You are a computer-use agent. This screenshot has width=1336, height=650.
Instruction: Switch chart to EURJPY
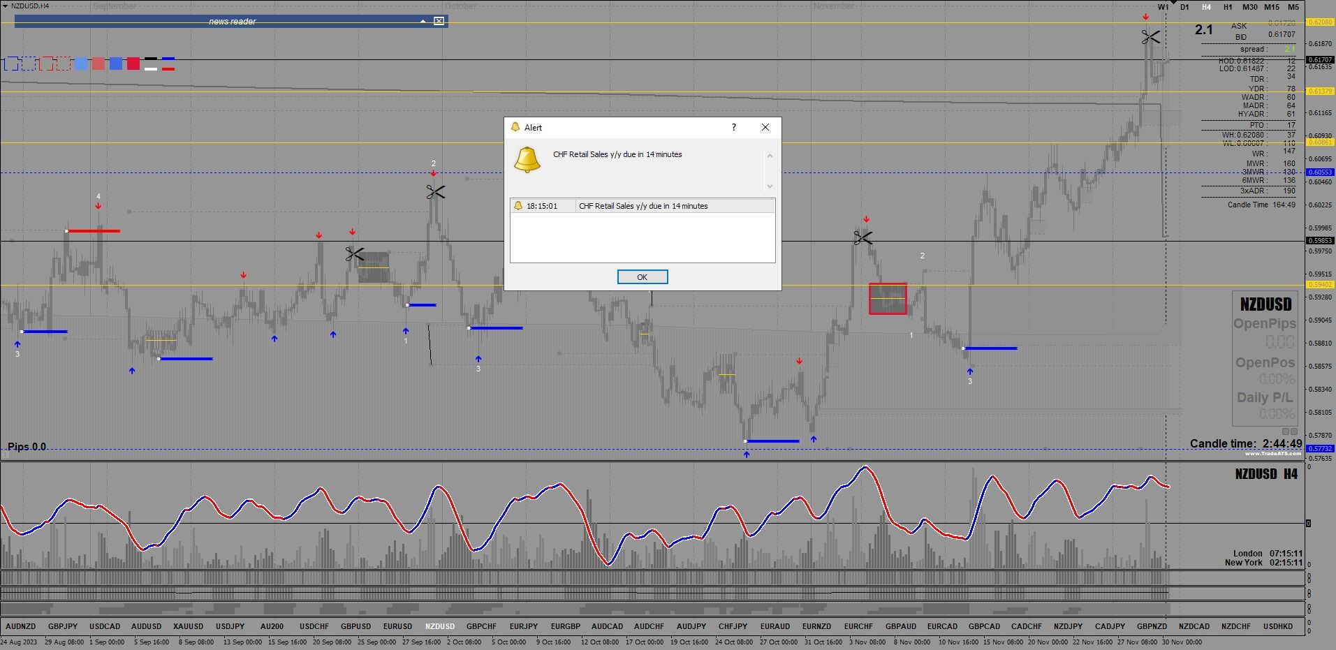click(x=524, y=626)
